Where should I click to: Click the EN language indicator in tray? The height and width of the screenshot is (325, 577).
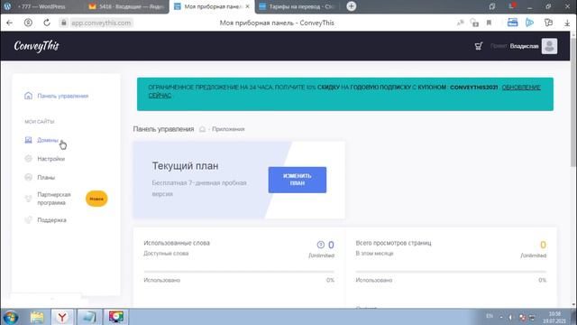(490, 316)
